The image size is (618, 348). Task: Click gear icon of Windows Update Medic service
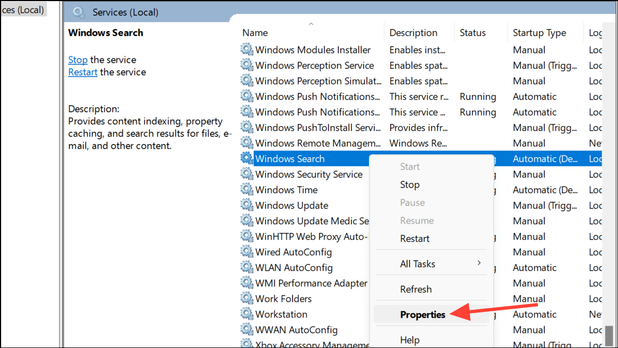coord(247,220)
